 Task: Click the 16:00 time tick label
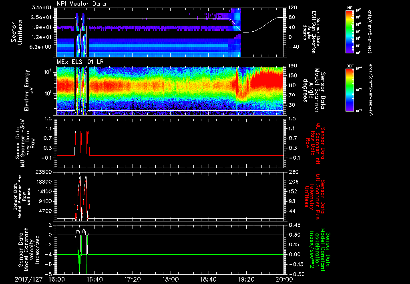(x=57, y=279)
